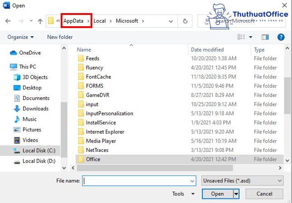Open the recent locations dropdown arrow
This screenshot has height=203, width=292.
point(31,21)
